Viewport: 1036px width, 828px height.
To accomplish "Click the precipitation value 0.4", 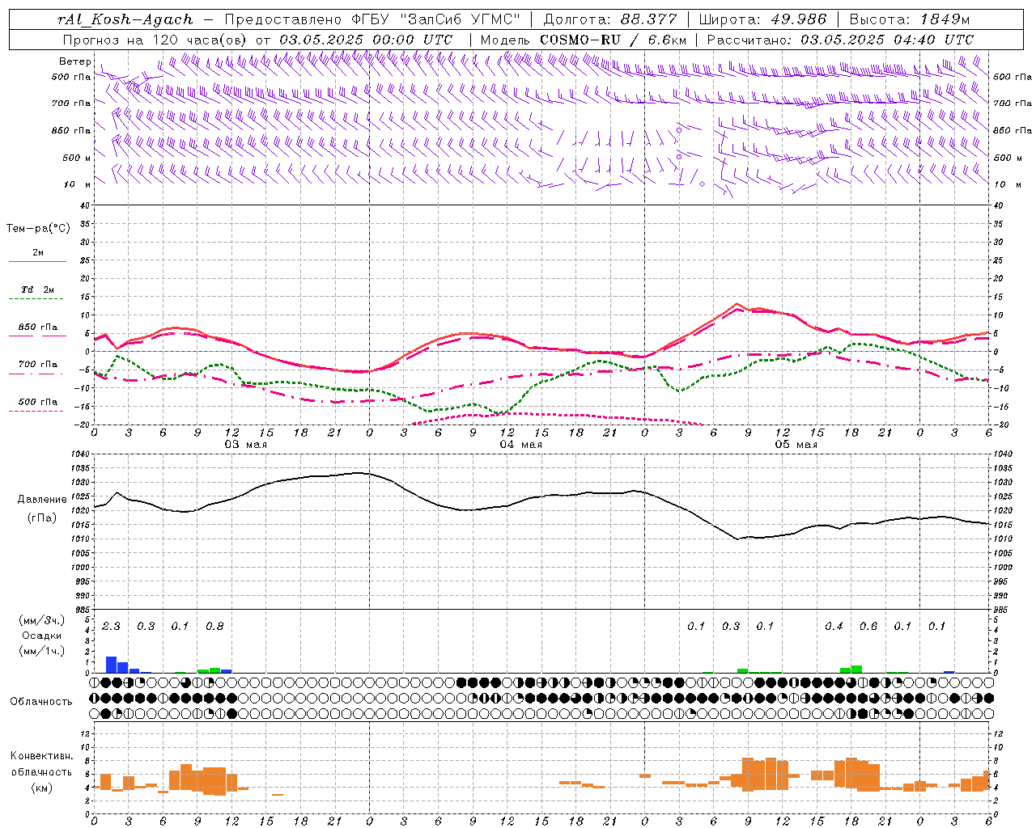I will pos(834,626).
